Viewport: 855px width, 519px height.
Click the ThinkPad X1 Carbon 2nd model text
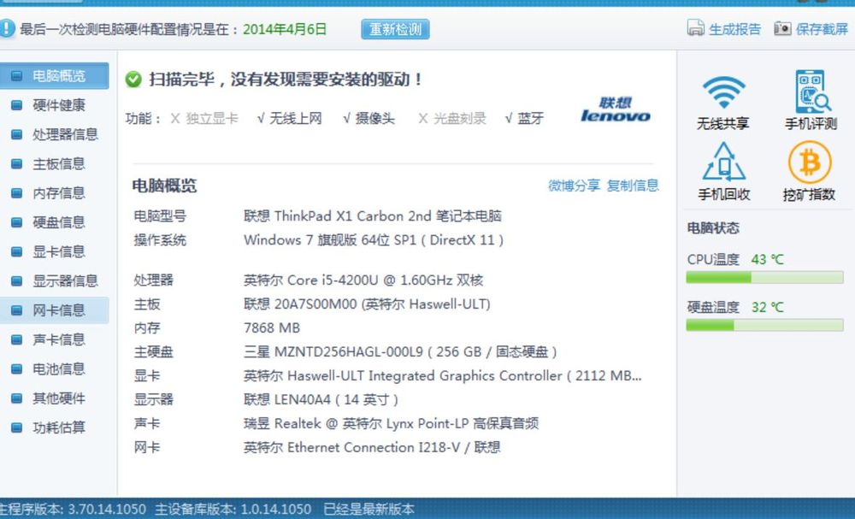pos(373,215)
